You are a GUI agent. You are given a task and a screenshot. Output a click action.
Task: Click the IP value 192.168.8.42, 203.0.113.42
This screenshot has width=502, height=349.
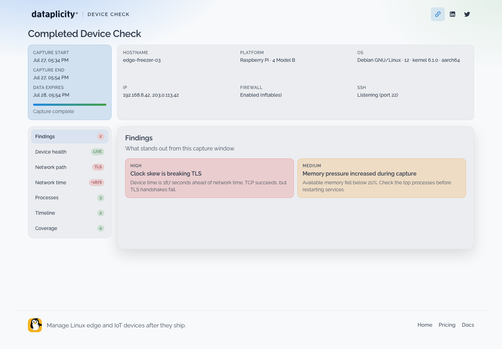(151, 95)
